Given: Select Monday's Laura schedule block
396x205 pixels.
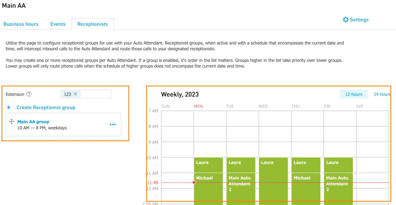Looking at the screenshot, I should click(208, 165).
